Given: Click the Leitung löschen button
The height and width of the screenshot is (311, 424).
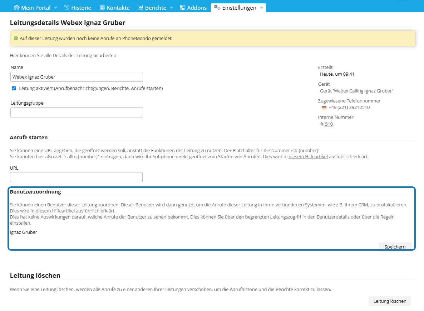Looking at the screenshot, I should (x=390, y=301).
